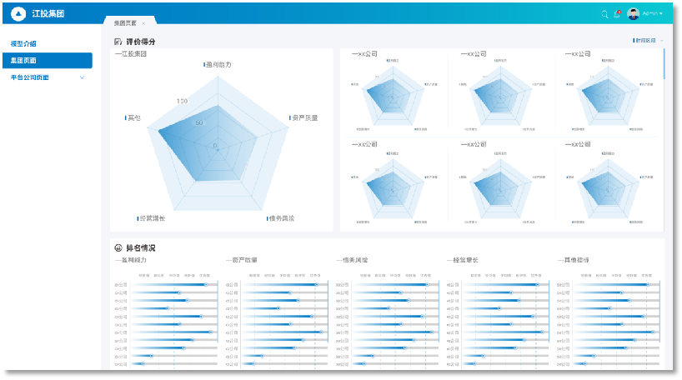This screenshot has width=682, height=380.
Task: Open the 时间区间 dropdown selector
Action: click(x=648, y=40)
